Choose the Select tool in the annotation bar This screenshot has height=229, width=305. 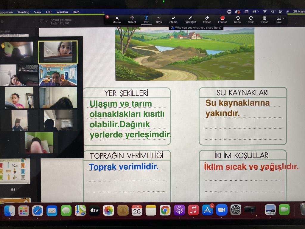coord(132,20)
